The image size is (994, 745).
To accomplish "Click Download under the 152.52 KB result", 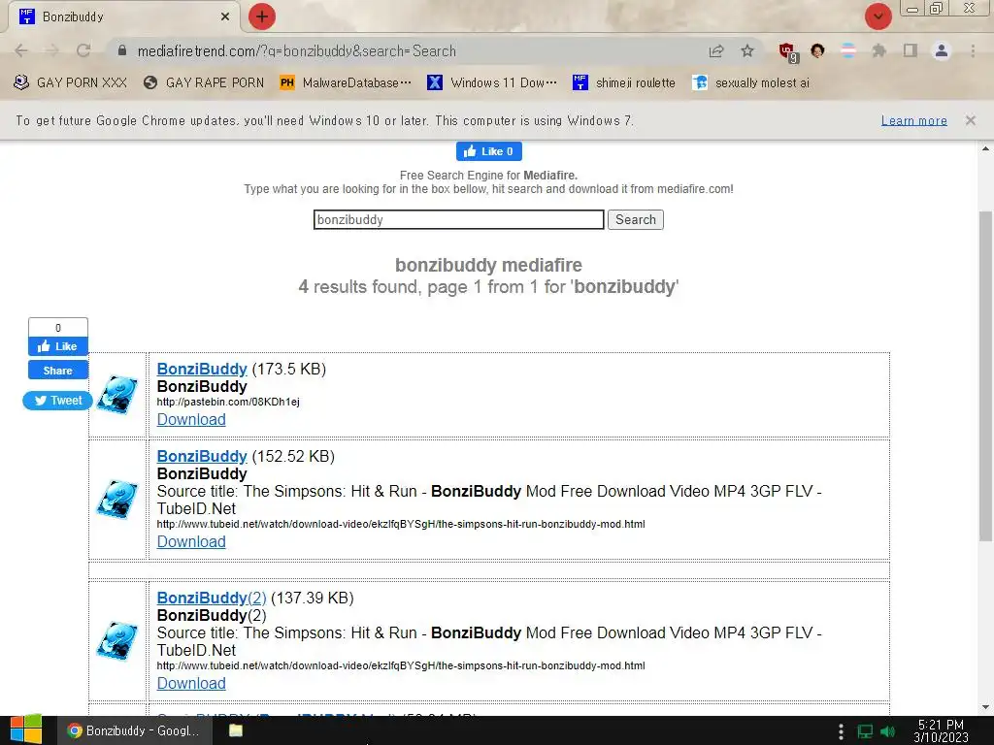I will (x=191, y=541).
